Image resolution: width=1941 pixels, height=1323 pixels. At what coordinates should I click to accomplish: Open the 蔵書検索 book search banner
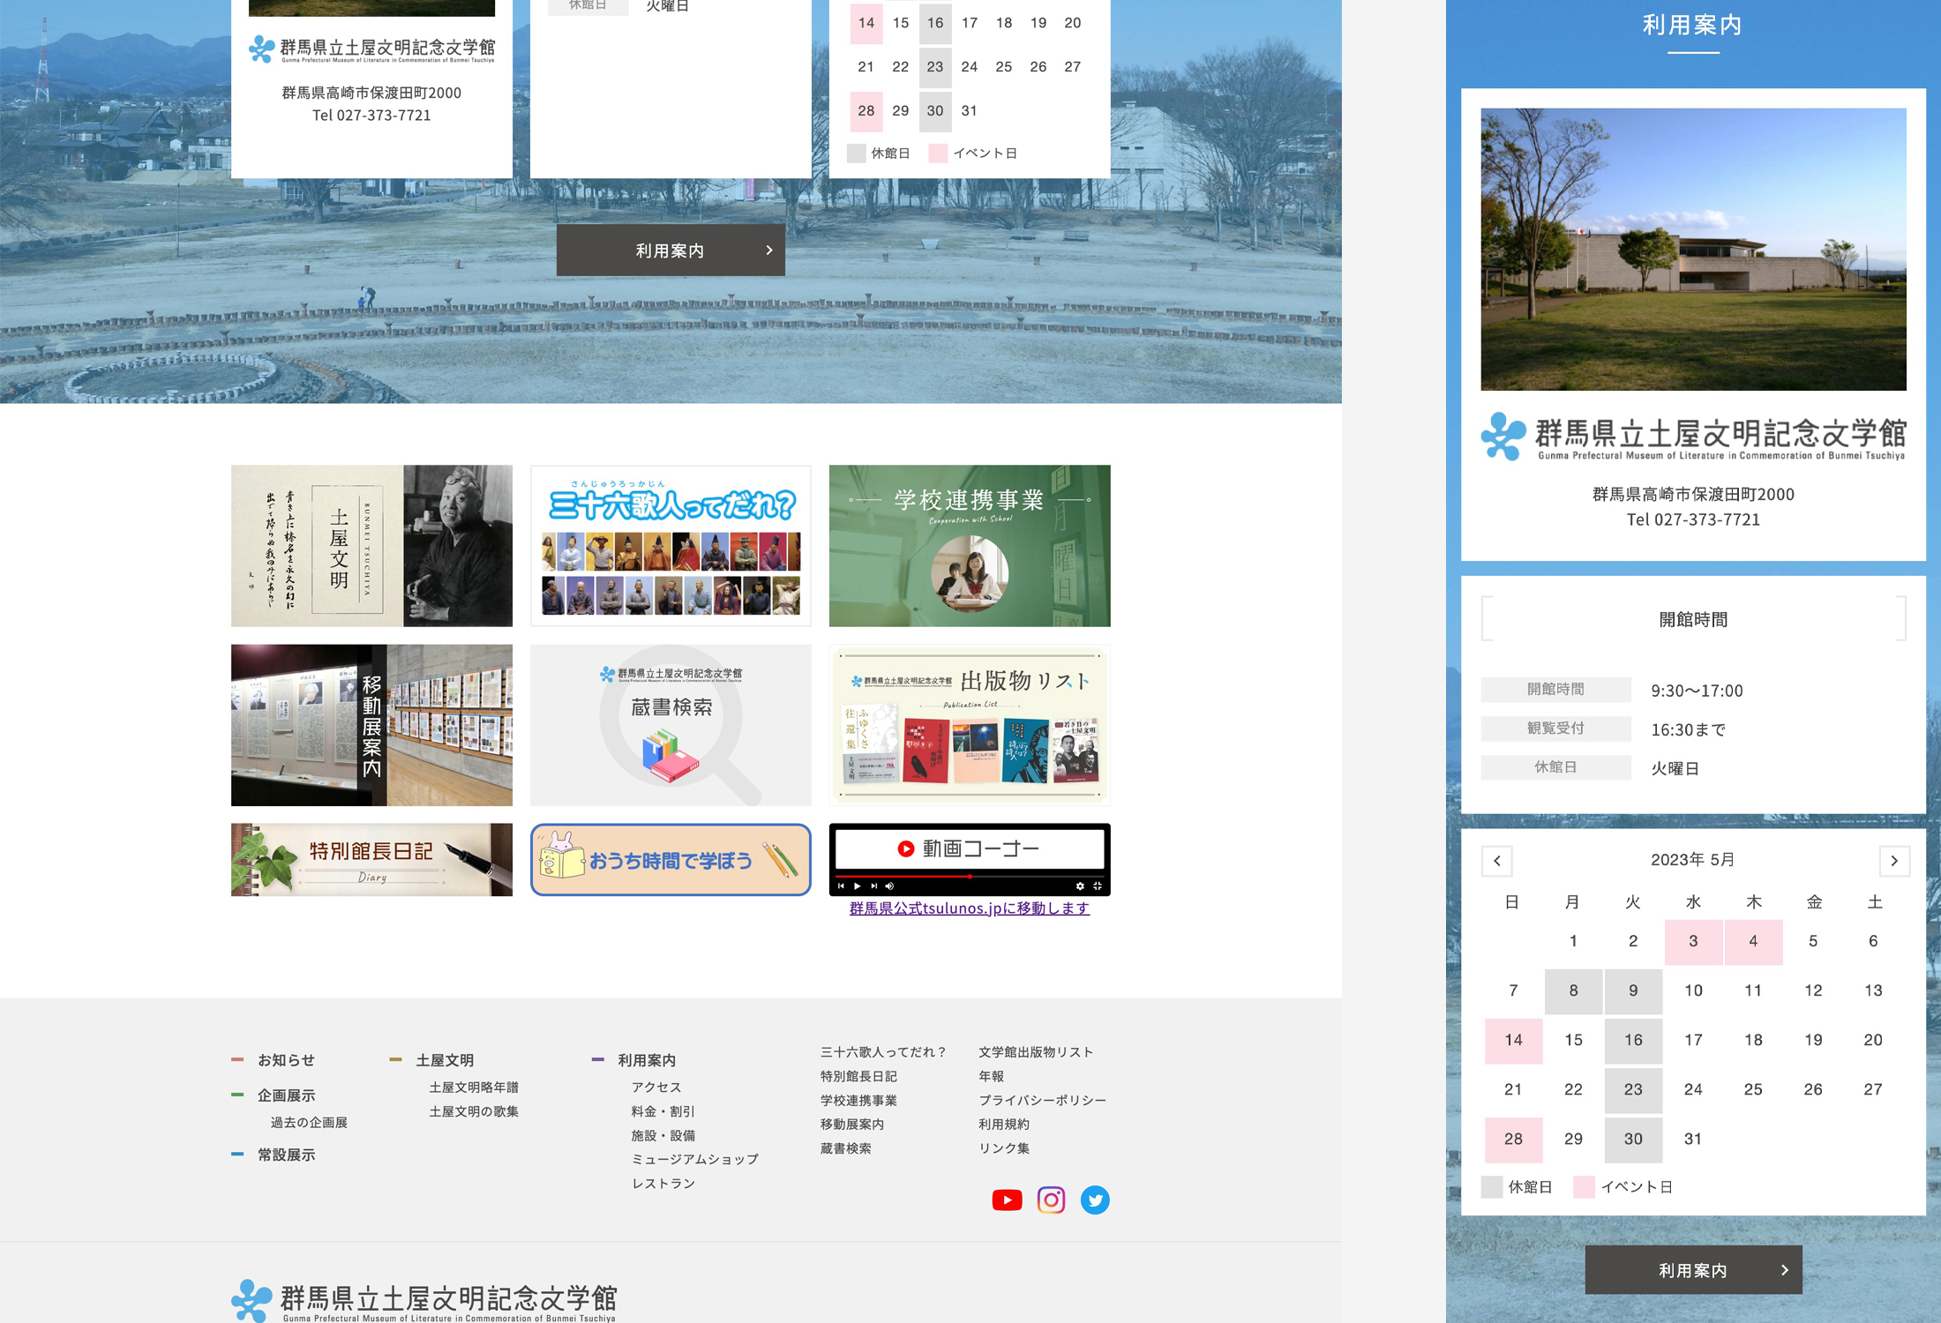[671, 725]
